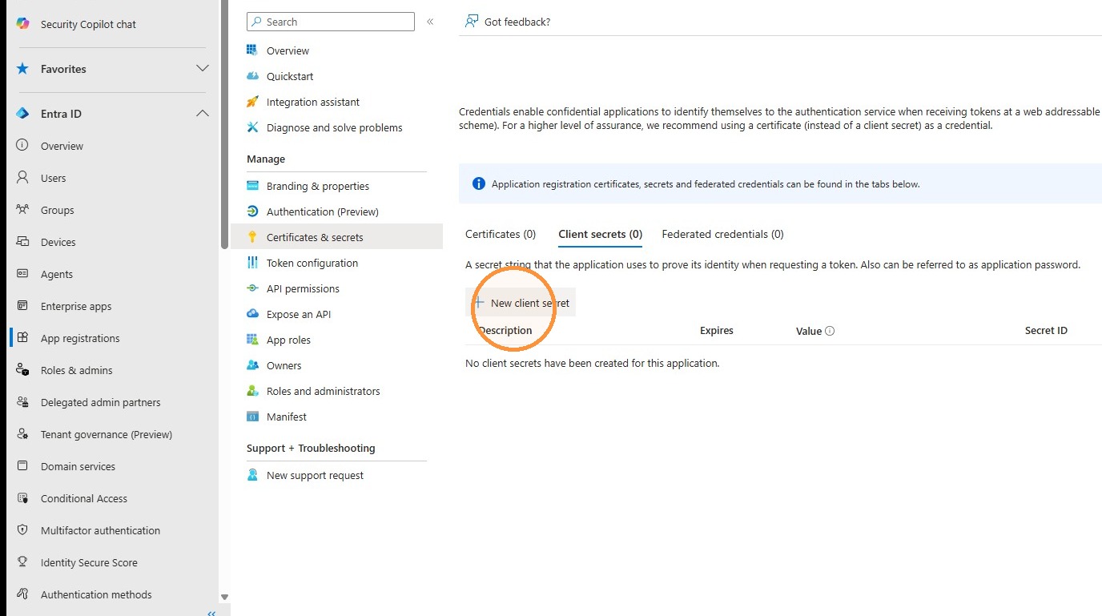Click the Identity Secure Score trophy icon

pos(22,562)
